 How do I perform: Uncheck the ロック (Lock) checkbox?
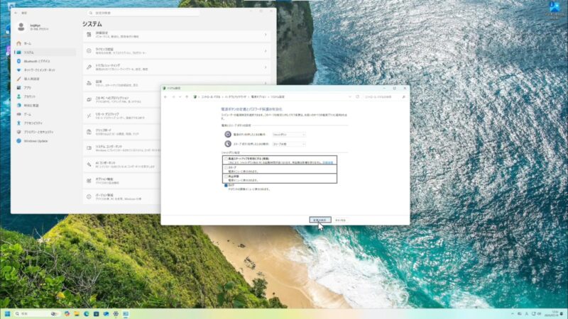pos(226,185)
